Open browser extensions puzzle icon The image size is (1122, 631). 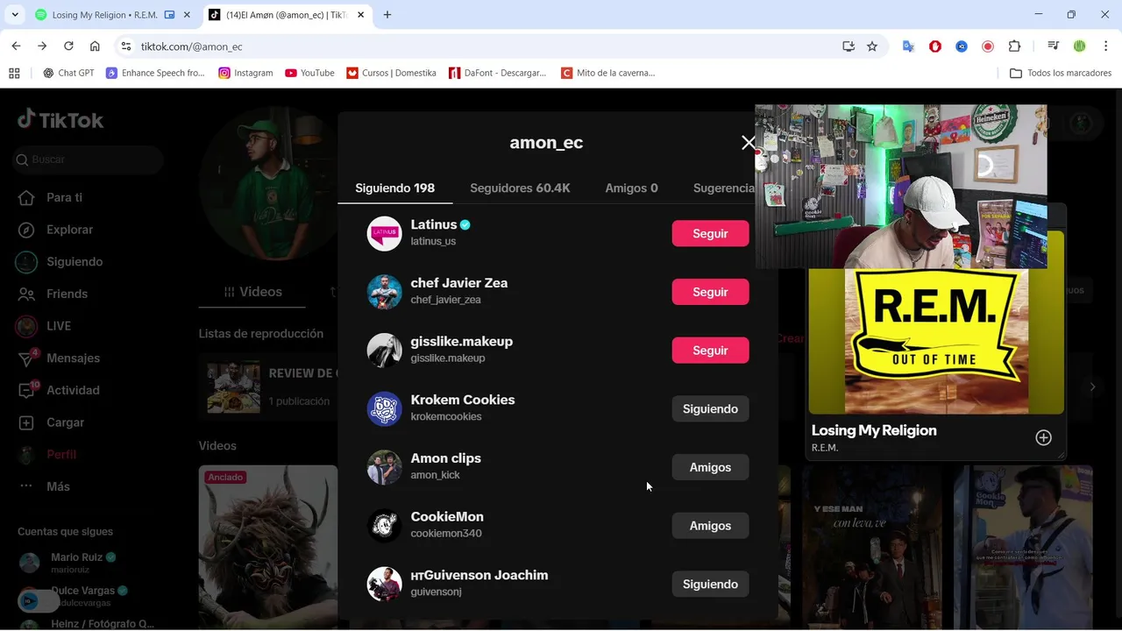click(1014, 46)
